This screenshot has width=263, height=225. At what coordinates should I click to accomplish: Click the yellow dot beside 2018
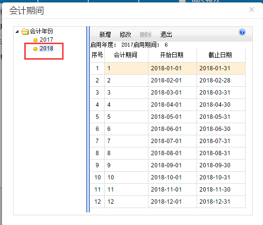coord(35,49)
